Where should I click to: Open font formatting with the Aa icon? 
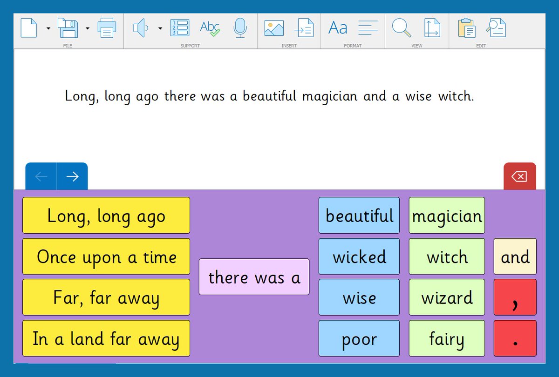(x=338, y=28)
